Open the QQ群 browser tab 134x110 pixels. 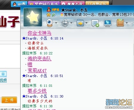[19, 4]
